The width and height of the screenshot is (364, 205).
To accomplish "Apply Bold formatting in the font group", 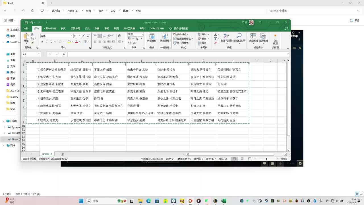I will pyautogui.click(x=42, y=42).
